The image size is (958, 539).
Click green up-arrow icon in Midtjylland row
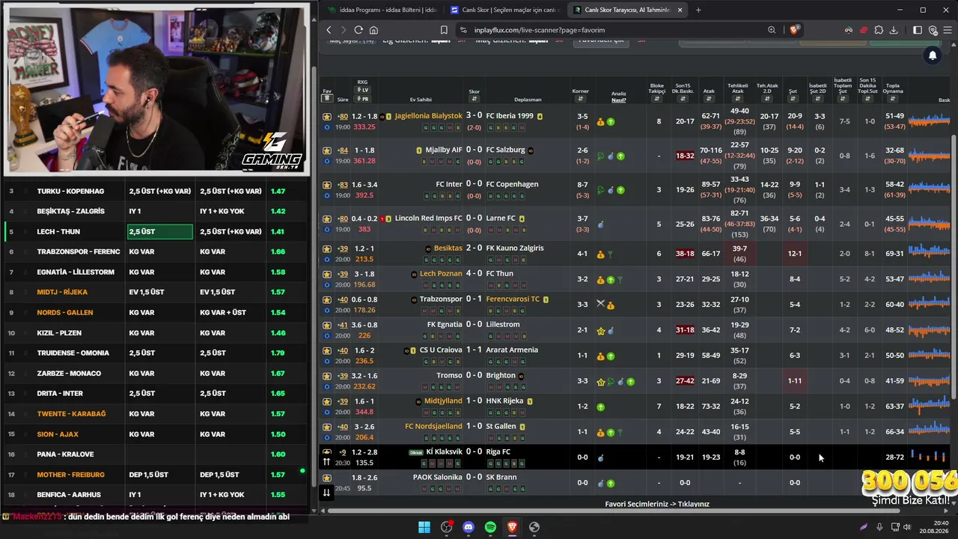[600, 406]
